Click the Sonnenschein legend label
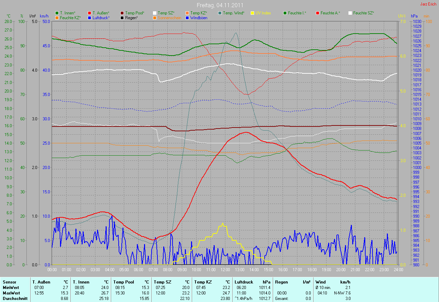The height and width of the screenshot is (302, 439). (x=169, y=17)
